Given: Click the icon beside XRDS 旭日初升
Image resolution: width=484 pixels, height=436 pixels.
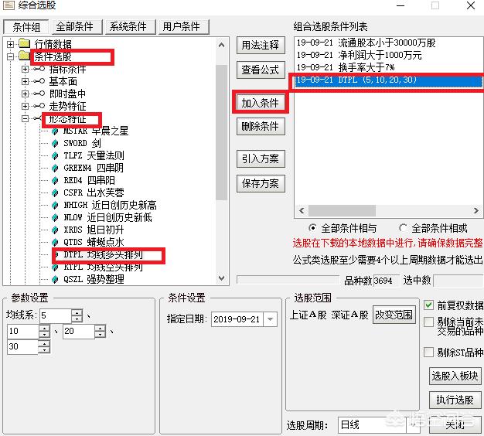Looking at the screenshot, I should pyautogui.click(x=55, y=230).
